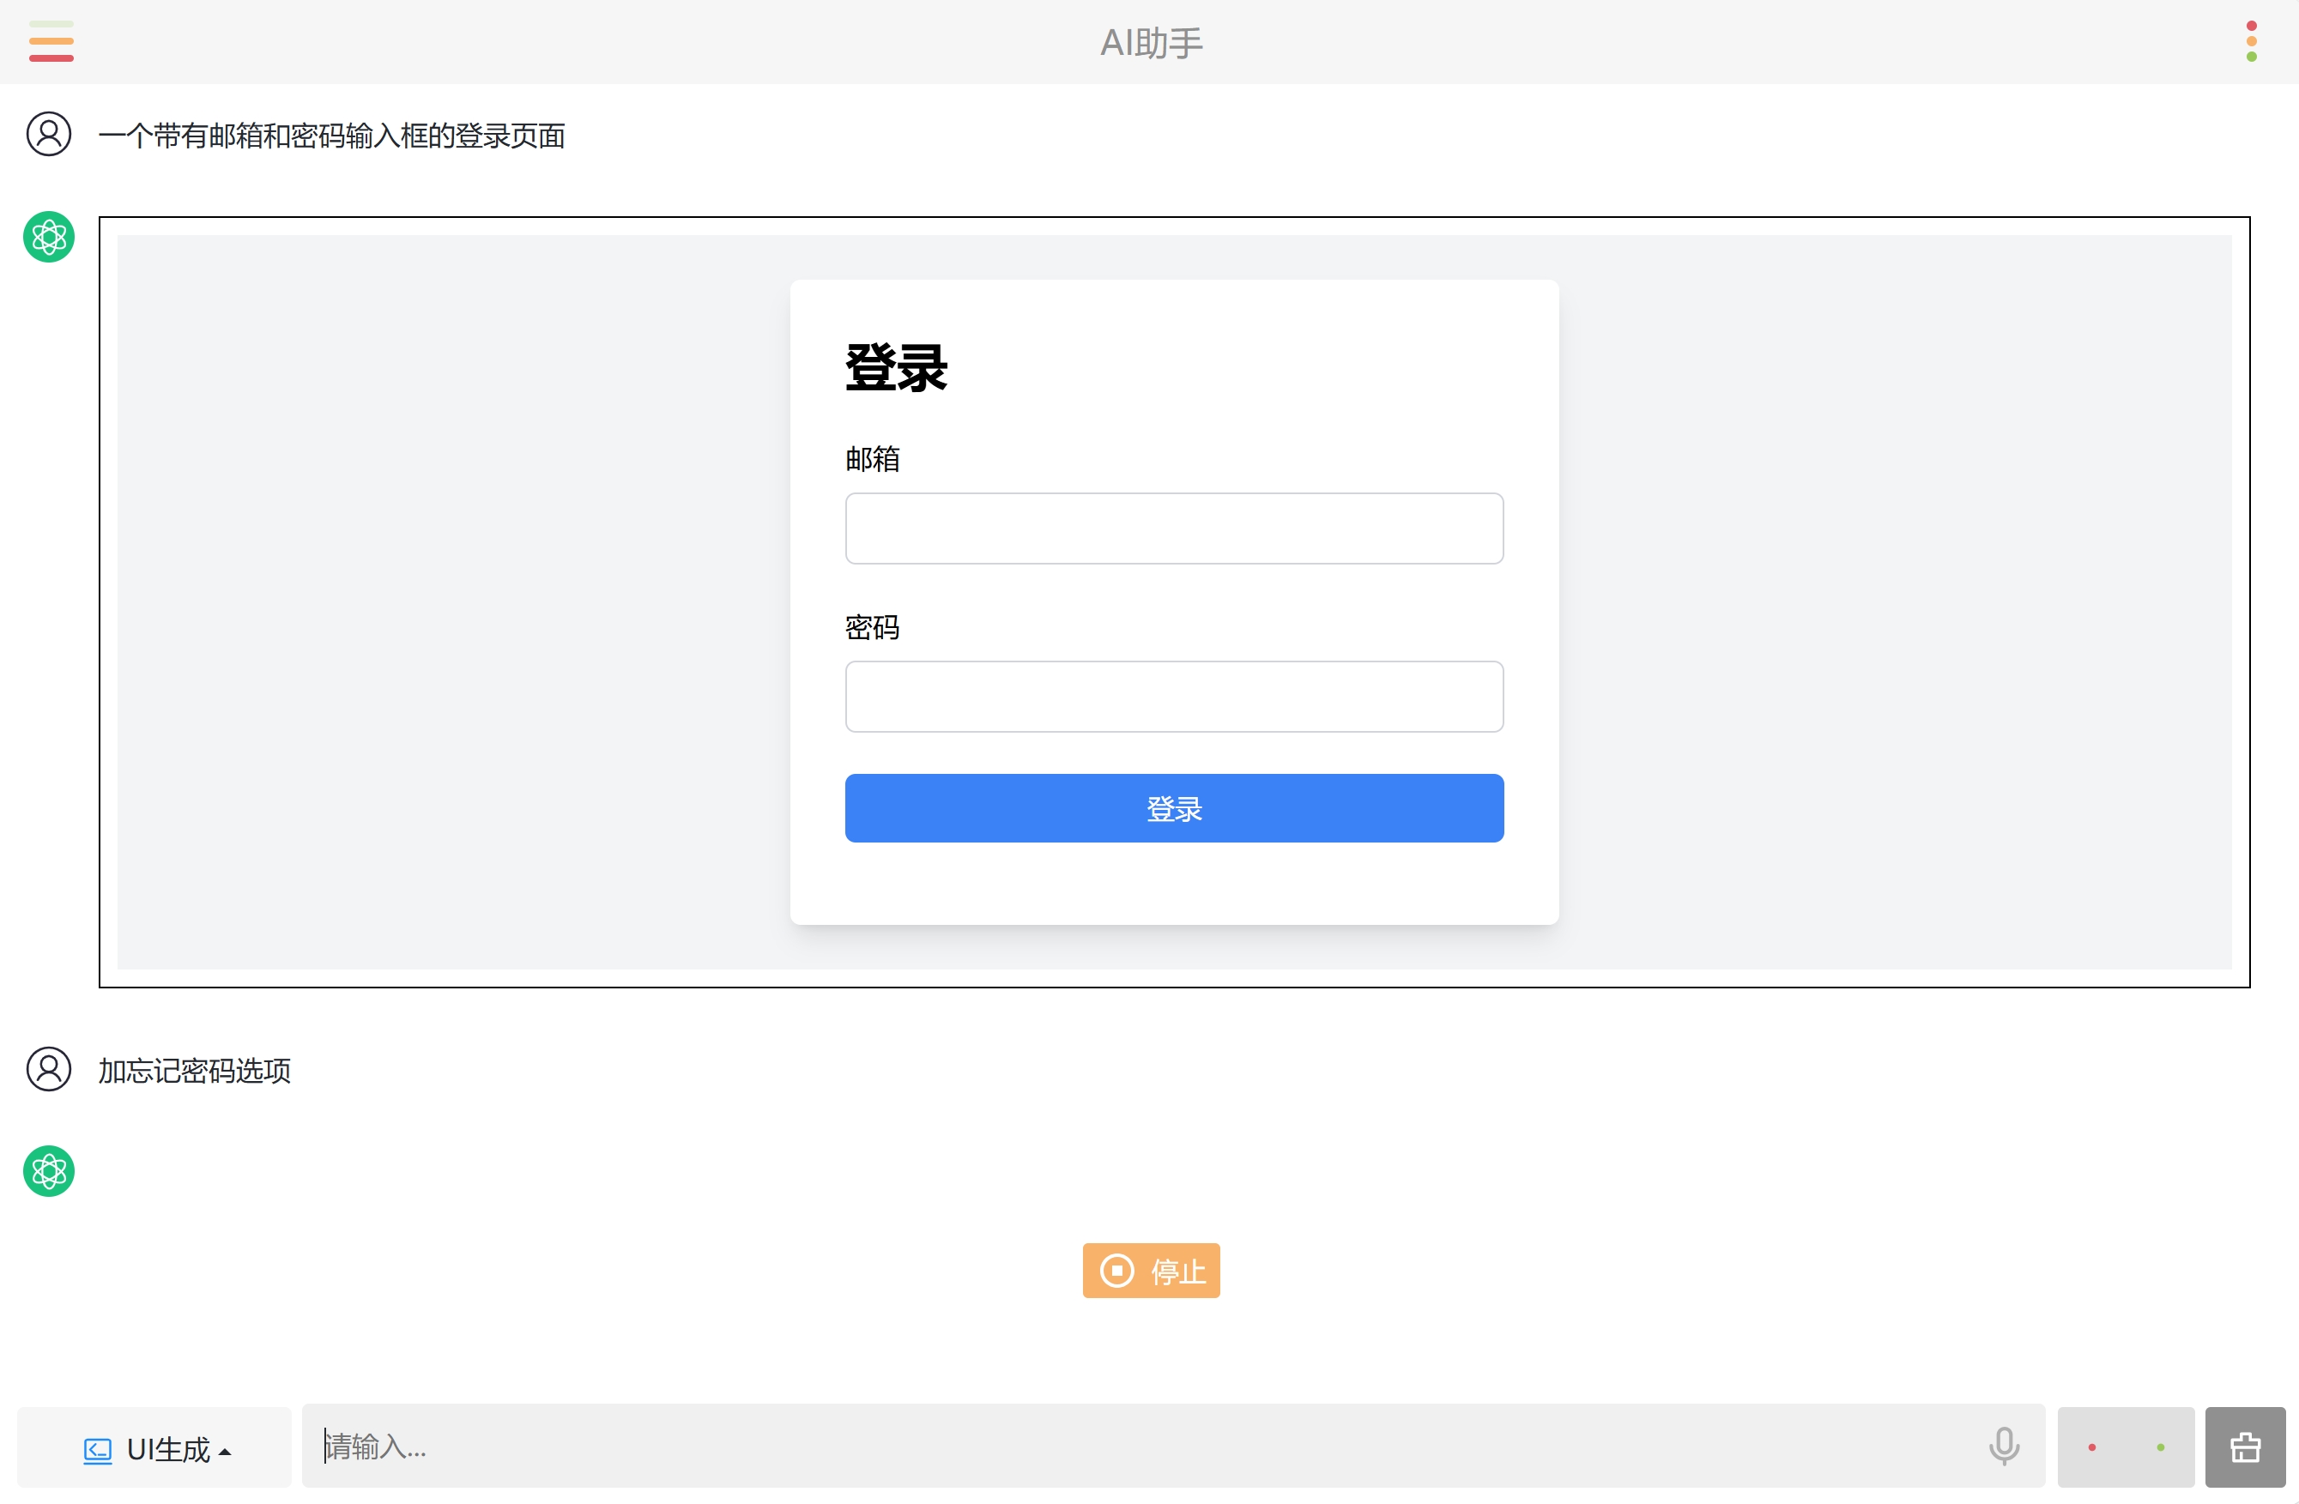Focus the 密码 password input field

1173,697
